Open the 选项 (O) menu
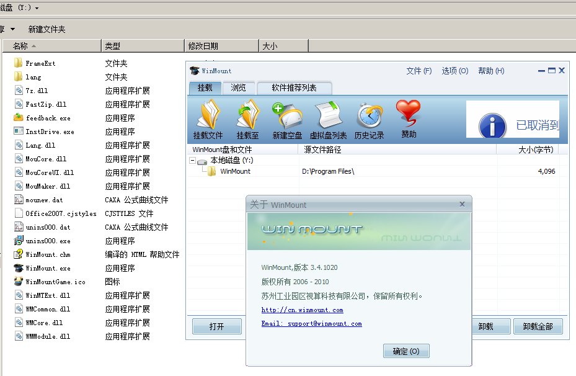Viewport: 576px width, 376px height. 454,71
